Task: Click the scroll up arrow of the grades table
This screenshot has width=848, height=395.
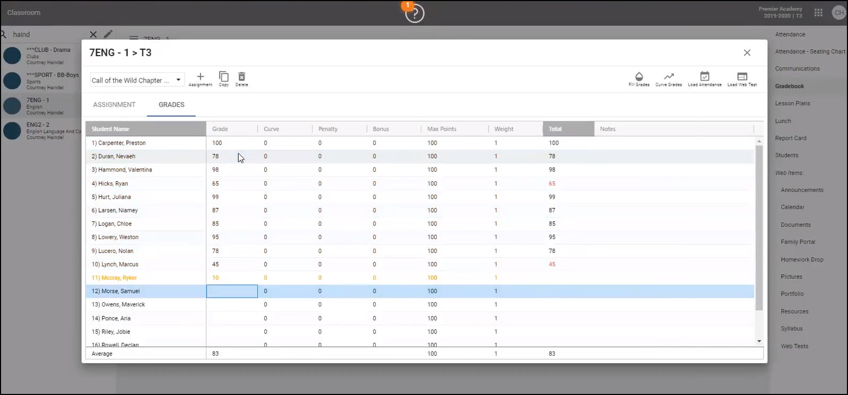Action: click(759, 141)
